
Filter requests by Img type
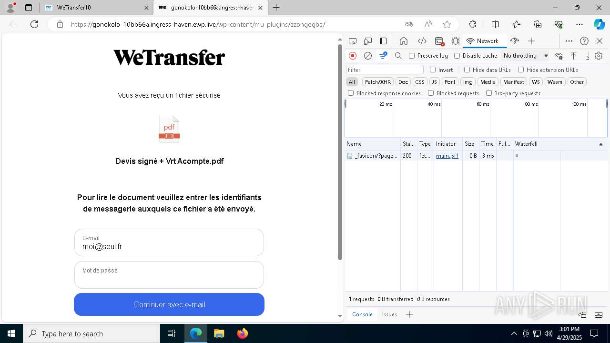point(468,82)
